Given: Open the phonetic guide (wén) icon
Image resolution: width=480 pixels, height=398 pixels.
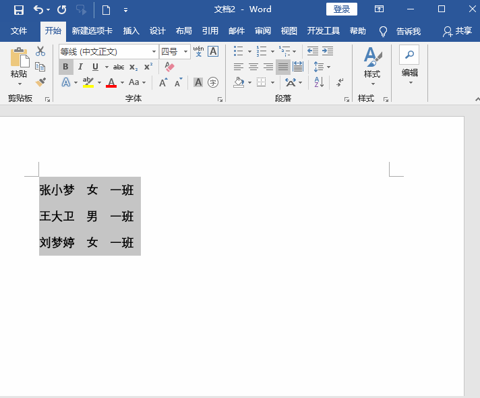Looking at the screenshot, I should (199, 51).
